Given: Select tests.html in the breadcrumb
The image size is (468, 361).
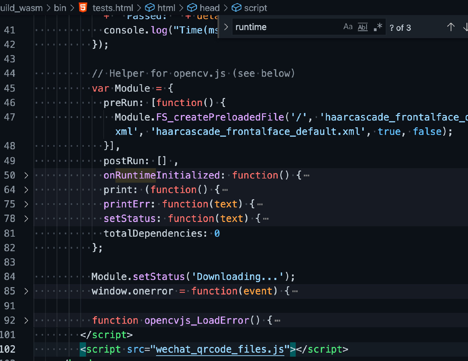Looking at the screenshot, I should (x=113, y=8).
